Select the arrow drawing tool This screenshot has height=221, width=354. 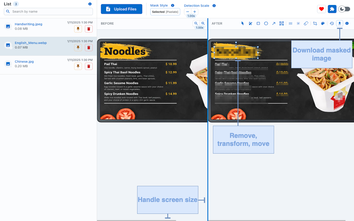tap(274, 23)
